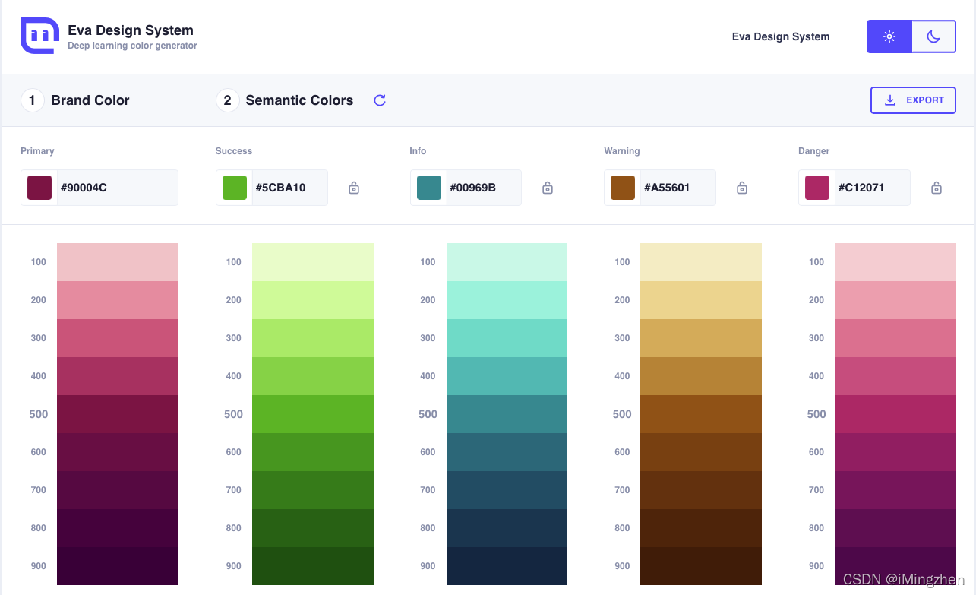Open the Eva Design System header link
Image resolution: width=976 pixels, height=595 pixels.
click(x=781, y=36)
